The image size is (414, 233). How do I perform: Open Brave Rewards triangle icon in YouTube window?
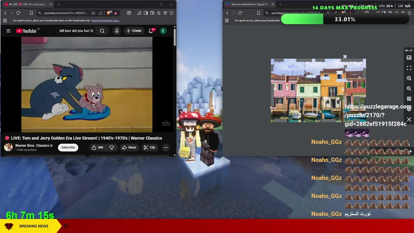click(115, 13)
